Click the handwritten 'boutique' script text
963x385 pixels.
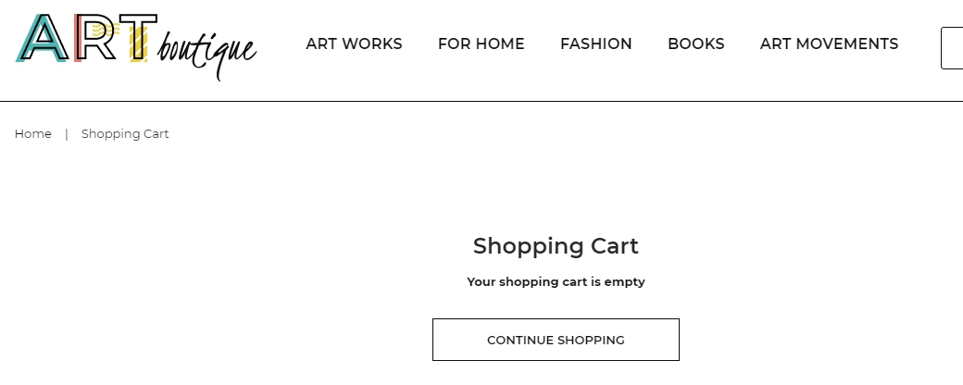[x=206, y=52]
